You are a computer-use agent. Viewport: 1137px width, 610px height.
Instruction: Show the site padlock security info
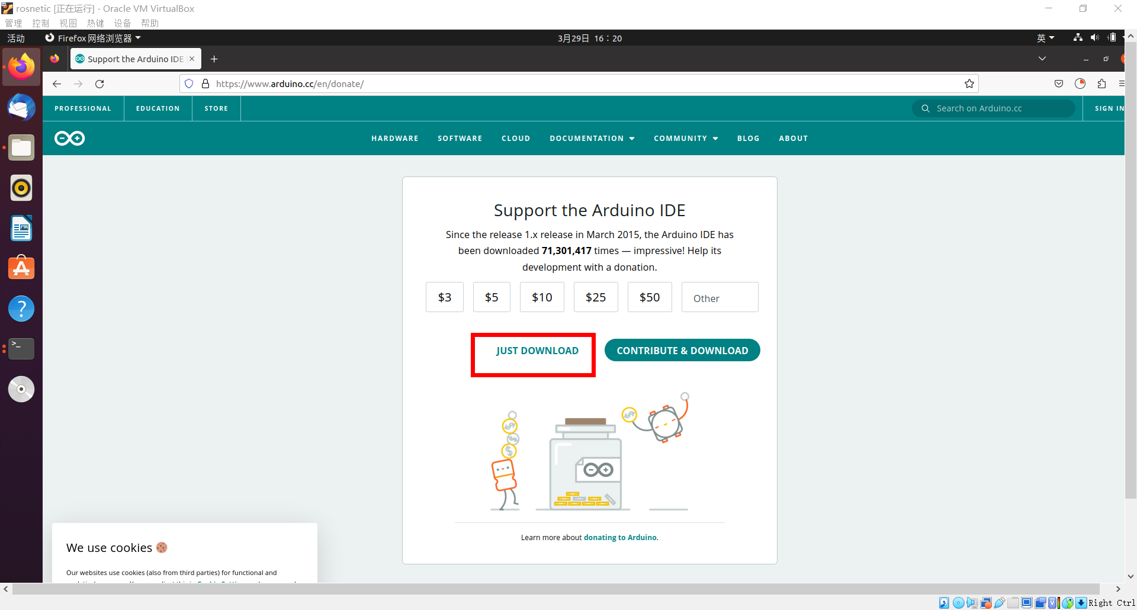point(205,84)
